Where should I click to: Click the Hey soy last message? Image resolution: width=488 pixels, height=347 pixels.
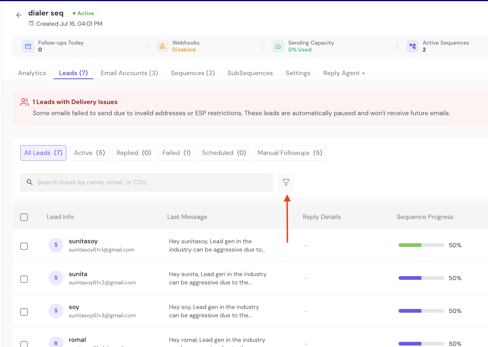pyautogui.click(x=214, y=311)
